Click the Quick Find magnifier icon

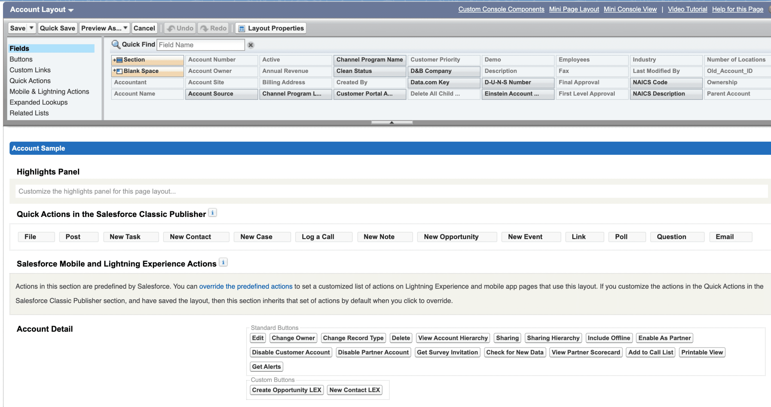click(116, 44)
